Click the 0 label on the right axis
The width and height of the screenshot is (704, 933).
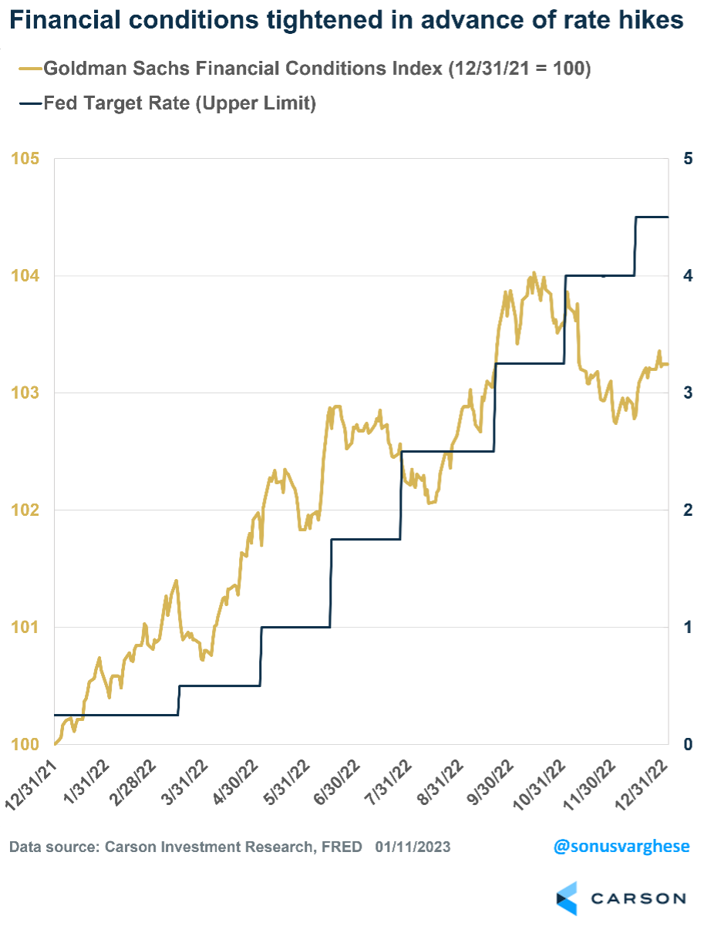[688, 745]
